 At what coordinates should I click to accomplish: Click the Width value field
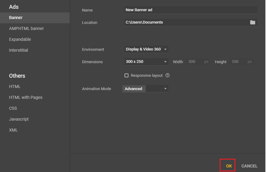click(198, 62)
